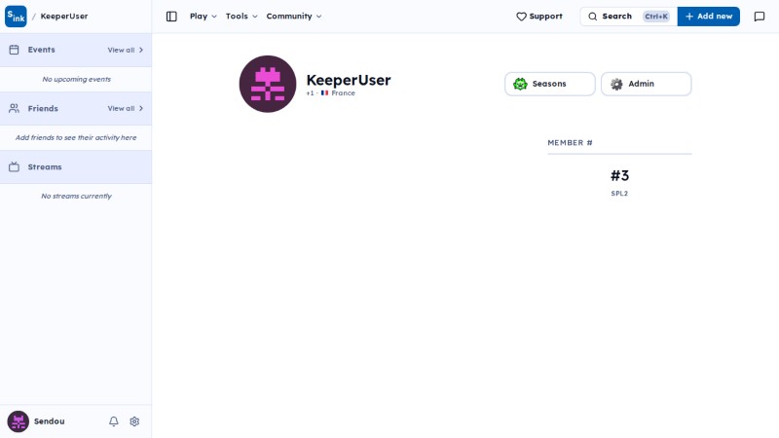Click the sendou.ink logo icon
Image resolution: width=779 pixels, height=438 pixels.
[16, 17]
